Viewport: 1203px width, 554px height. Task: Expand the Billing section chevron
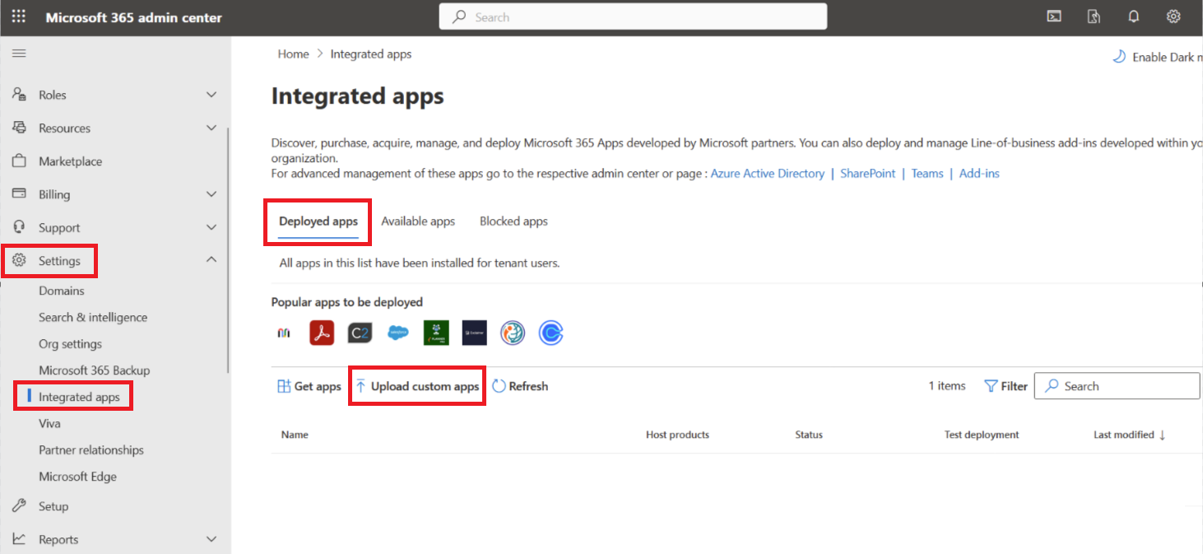pyautogui.click(x=211, y=194)
